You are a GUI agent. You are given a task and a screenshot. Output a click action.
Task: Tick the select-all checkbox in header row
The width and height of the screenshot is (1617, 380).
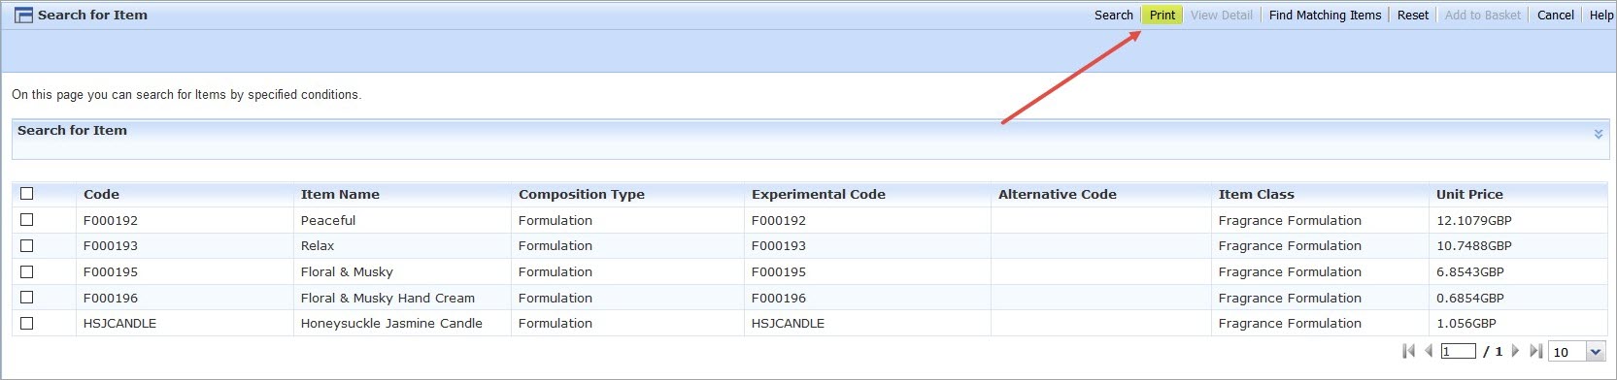click(x=26, y=194)
